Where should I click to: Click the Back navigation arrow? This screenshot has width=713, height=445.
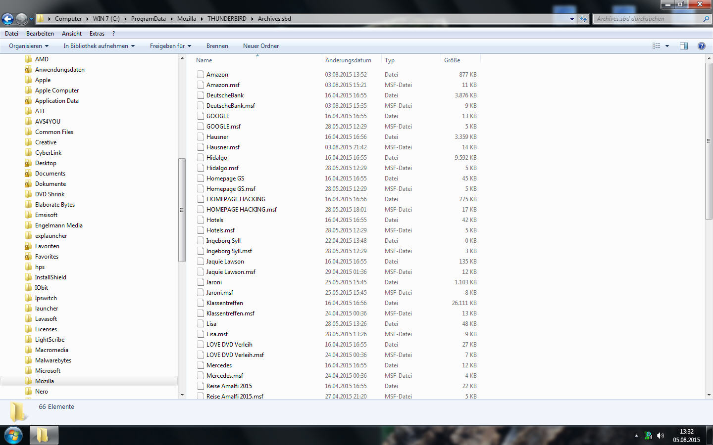(x=7, y=19)
